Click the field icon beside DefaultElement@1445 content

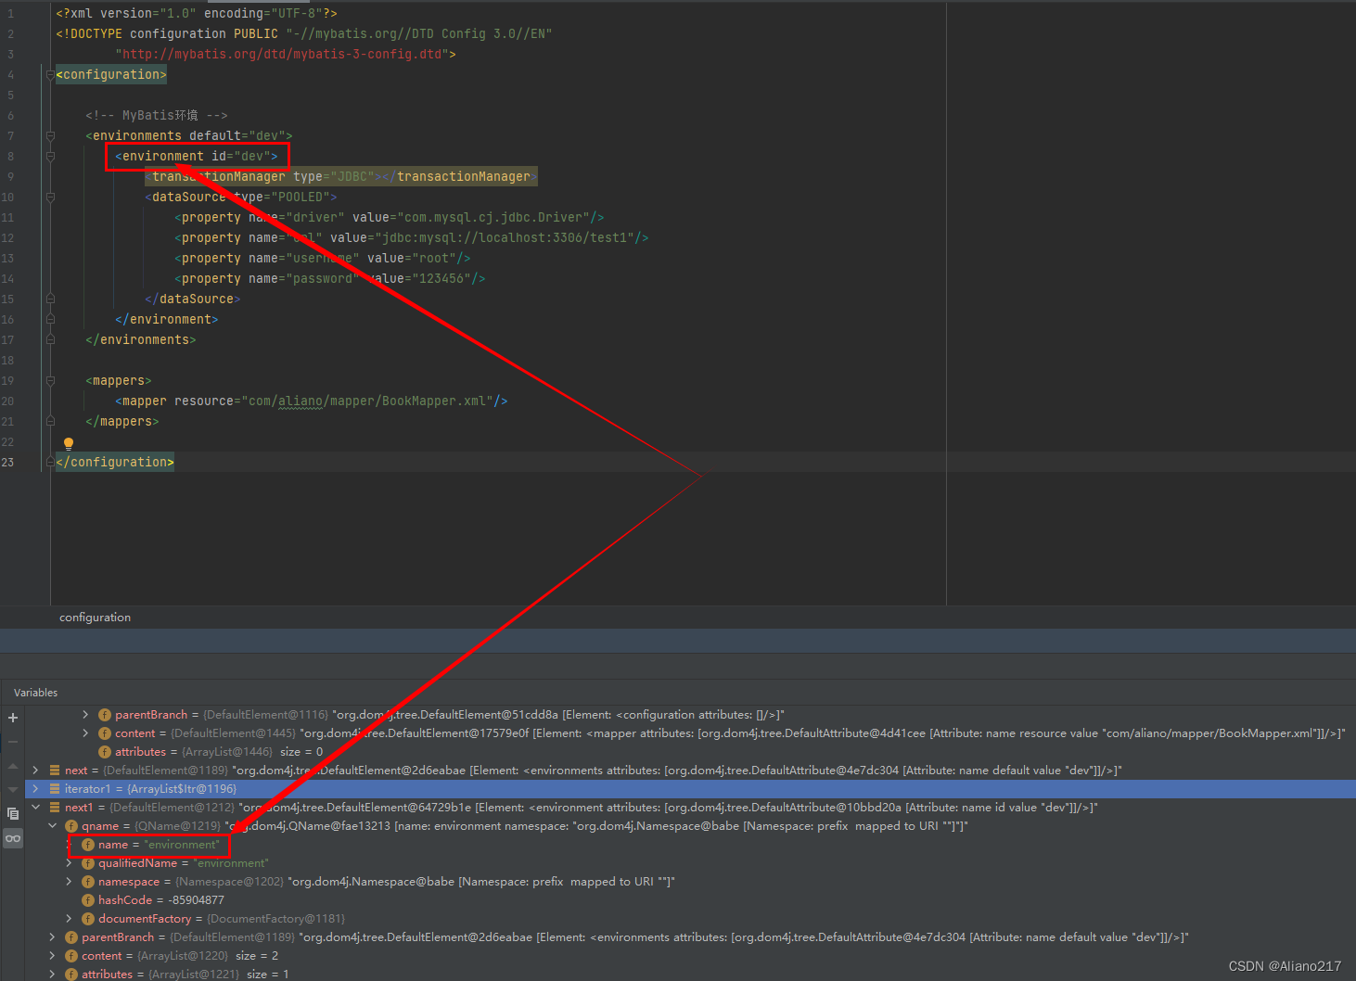105,733
